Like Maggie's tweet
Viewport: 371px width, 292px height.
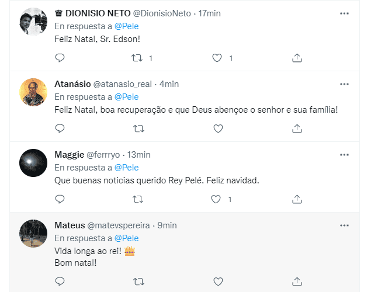coord(217,199)
